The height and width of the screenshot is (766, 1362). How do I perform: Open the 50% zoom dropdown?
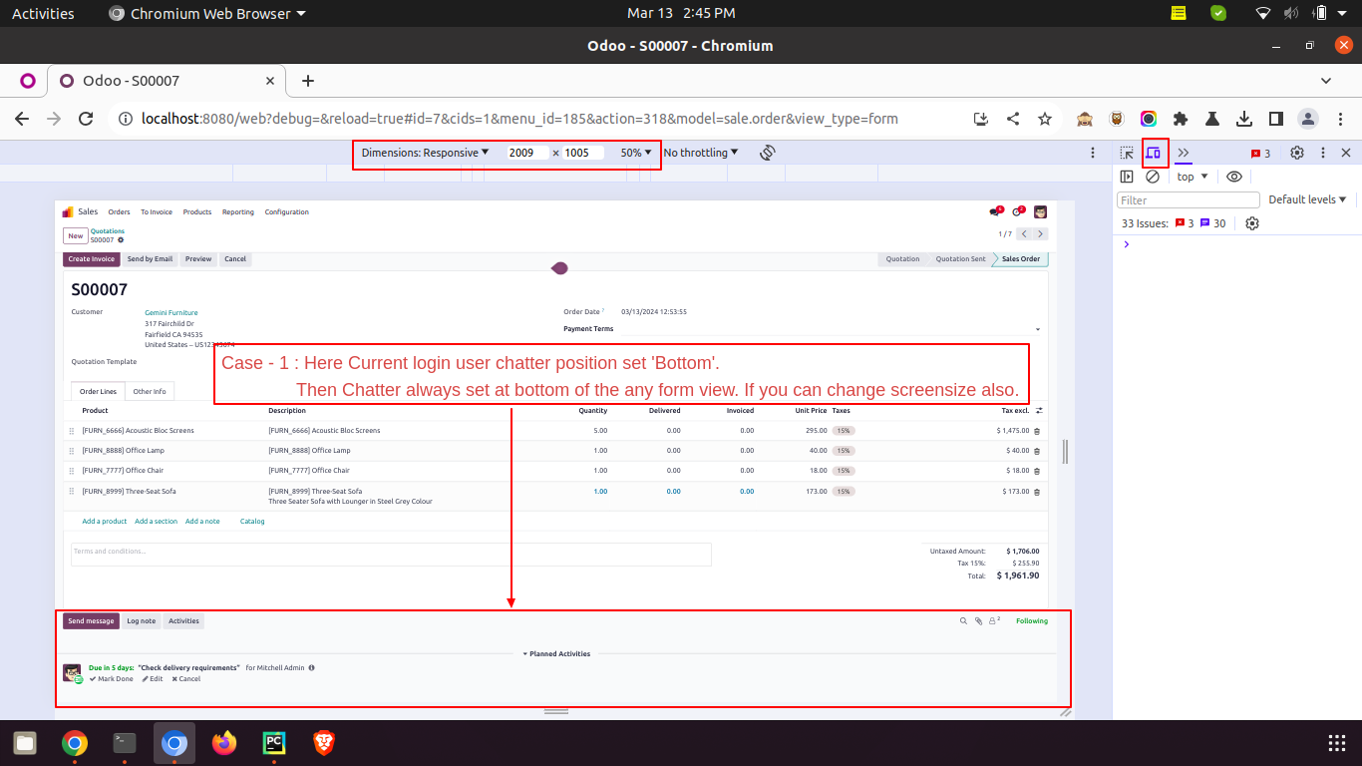pos(636,153)
